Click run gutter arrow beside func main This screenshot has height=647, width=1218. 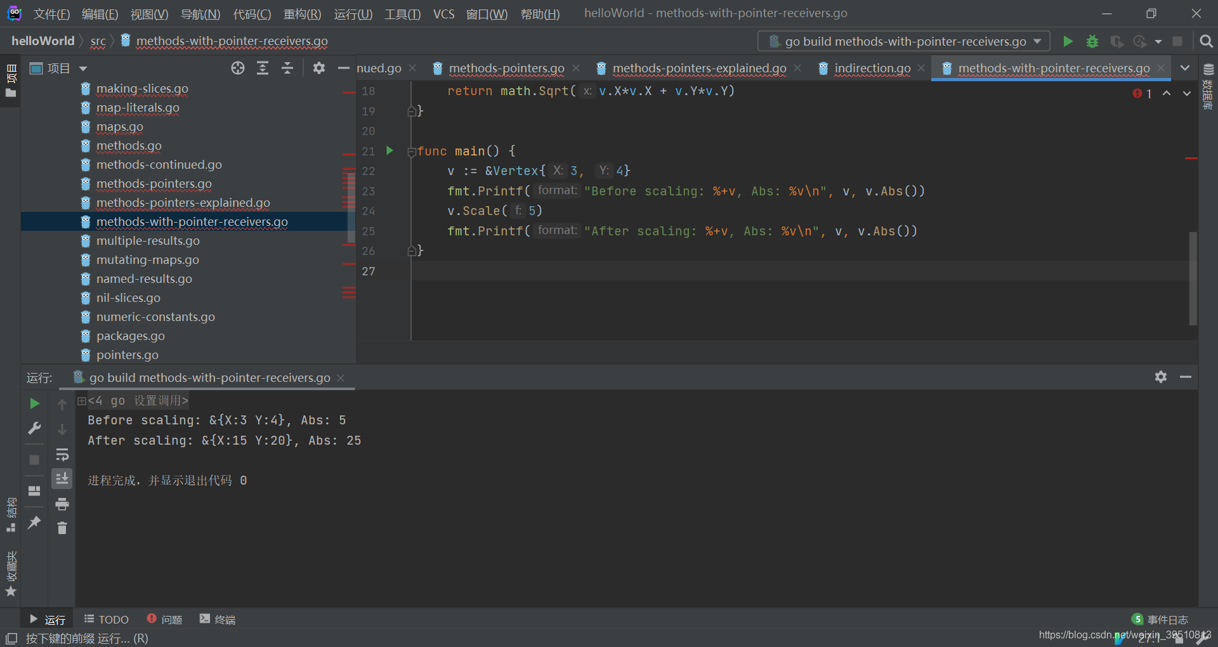tap(390, 150)
